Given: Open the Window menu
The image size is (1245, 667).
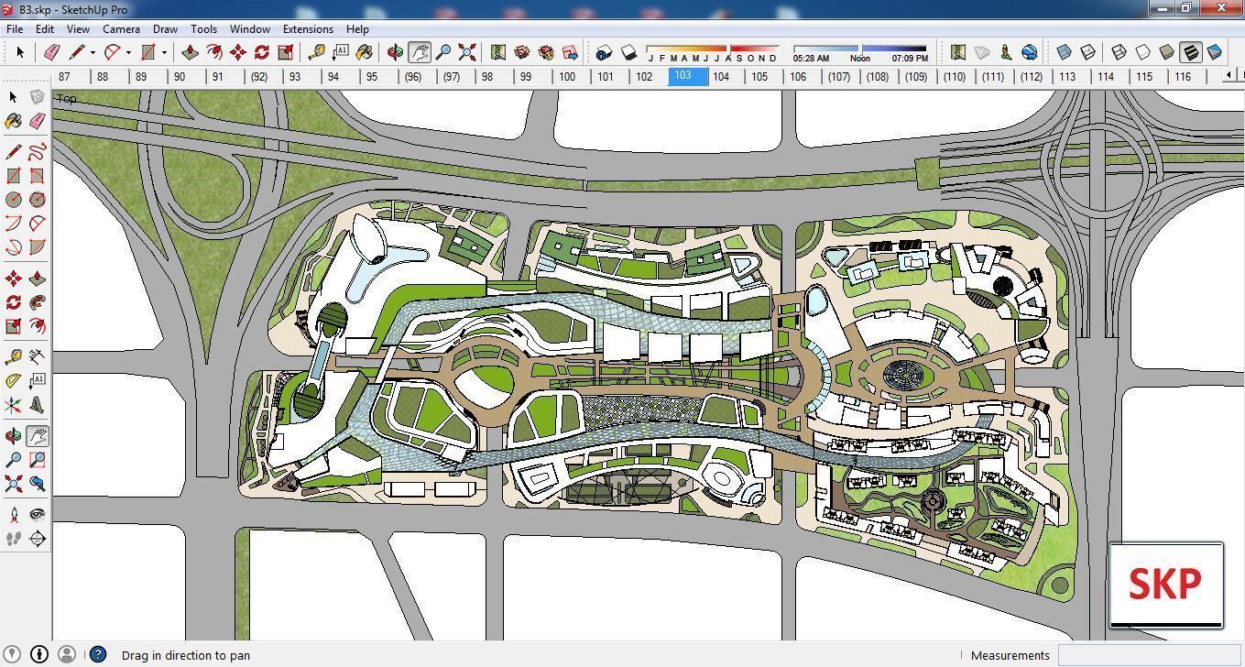Looking at the screenshot, I should point(249,28).
